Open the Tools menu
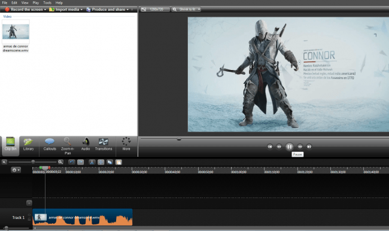 47,3
